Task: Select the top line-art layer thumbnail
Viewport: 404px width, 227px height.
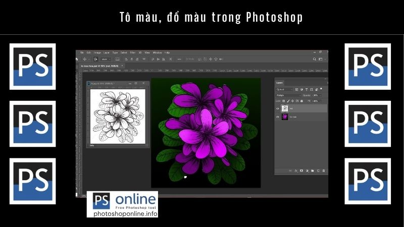Action: pyautogui.click(x=285, y=108)
